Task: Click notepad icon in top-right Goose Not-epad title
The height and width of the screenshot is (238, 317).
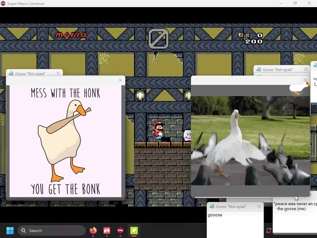Action: click(258, 69)
